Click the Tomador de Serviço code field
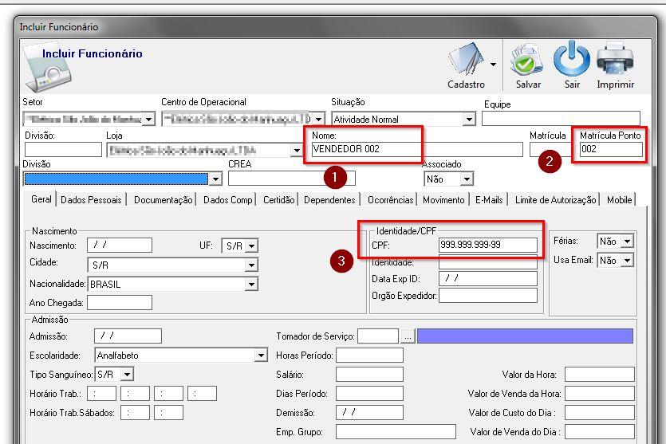Image resolution: width=666 pixels, height=444 pixels. [x=378, y=336]
